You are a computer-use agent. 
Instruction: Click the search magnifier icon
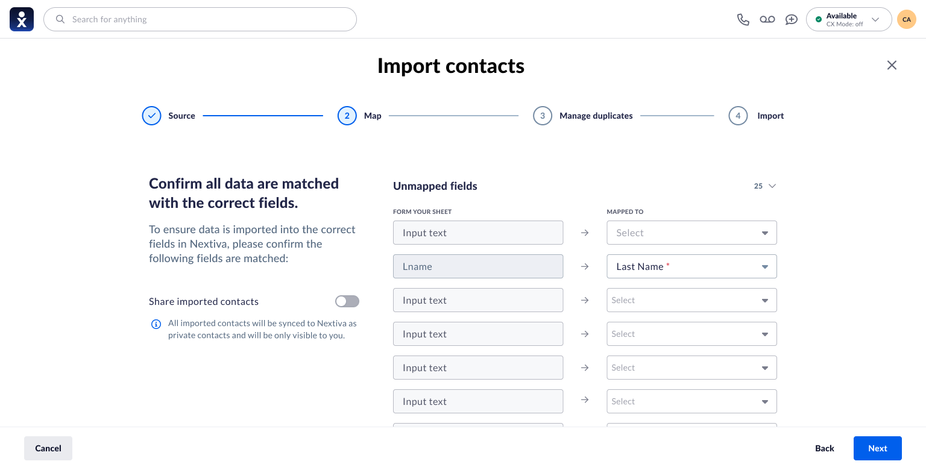click(x=60, y=19)
